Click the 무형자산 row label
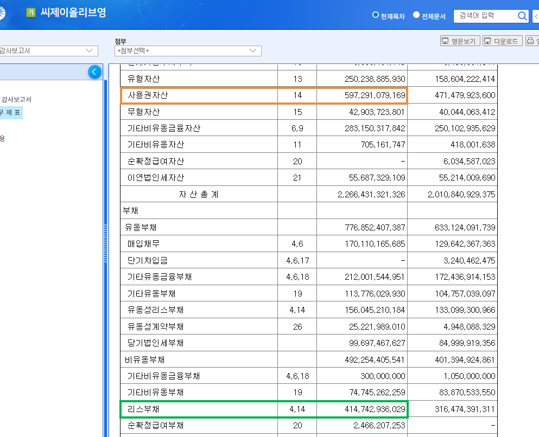Image resolution: width=539 pixels, height=437 pixels. coord(143,112)
